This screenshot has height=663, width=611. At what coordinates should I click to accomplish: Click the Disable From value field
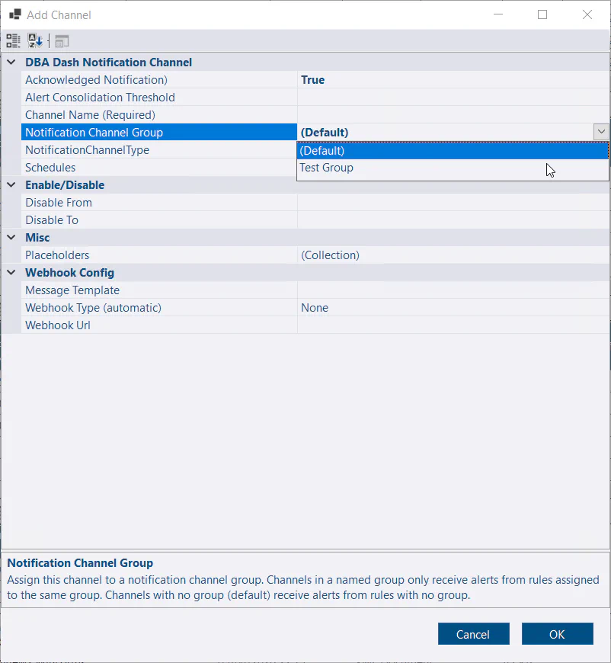tap(453, 203)
